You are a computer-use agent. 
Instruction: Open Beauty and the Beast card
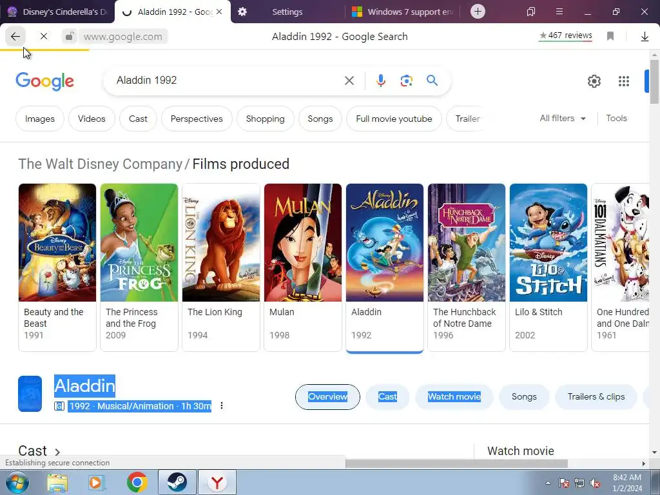click(57, 267)
